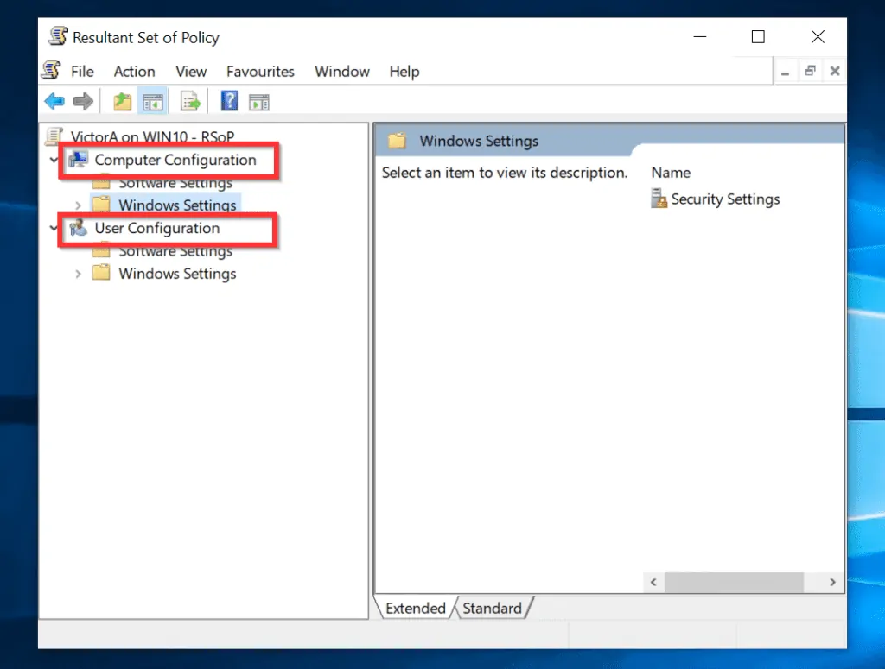Minimize the Resultant Set of Policy window

[x=700, y=36]
